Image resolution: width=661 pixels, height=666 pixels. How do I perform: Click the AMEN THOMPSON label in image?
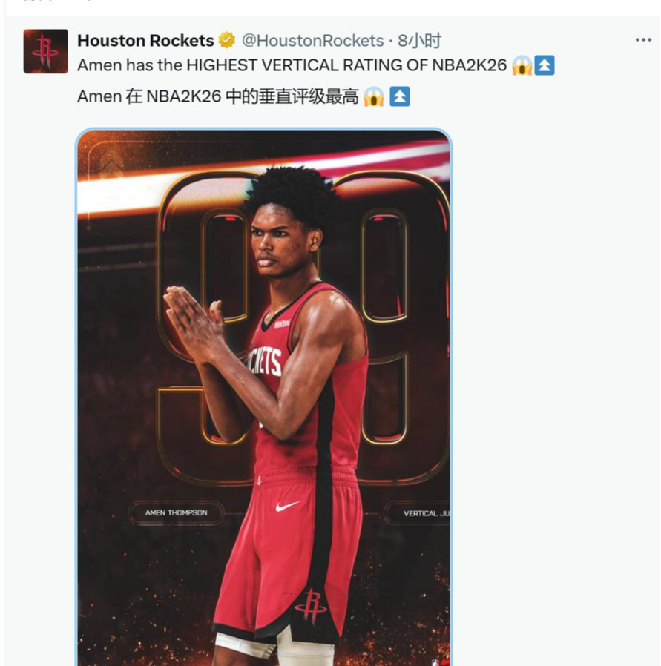(177, 512)
